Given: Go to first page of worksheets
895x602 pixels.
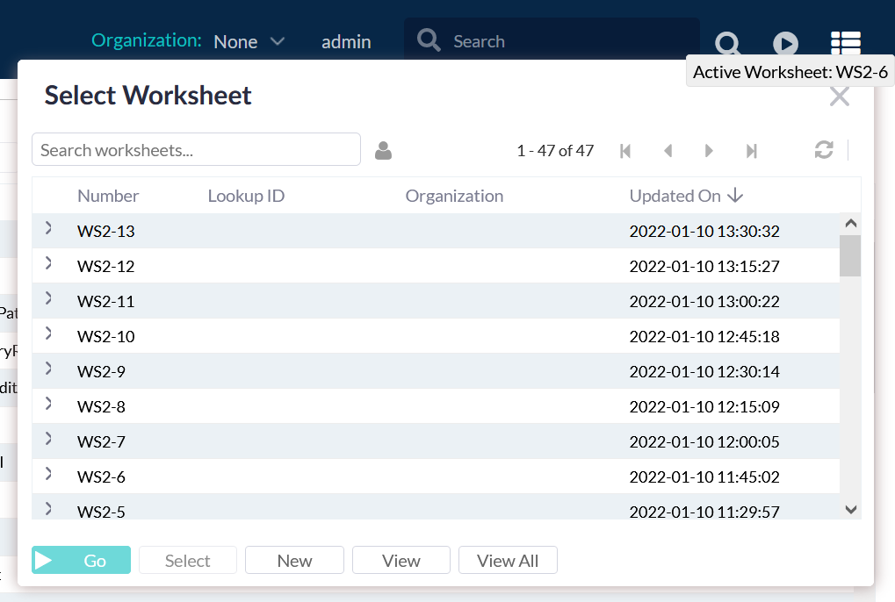Looking at the screenshot, I should coord(625,151).
